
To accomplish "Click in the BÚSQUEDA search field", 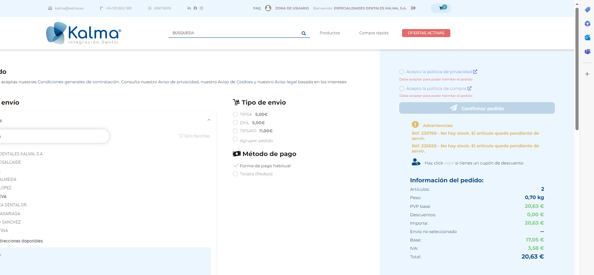I will tap(235, 33).
